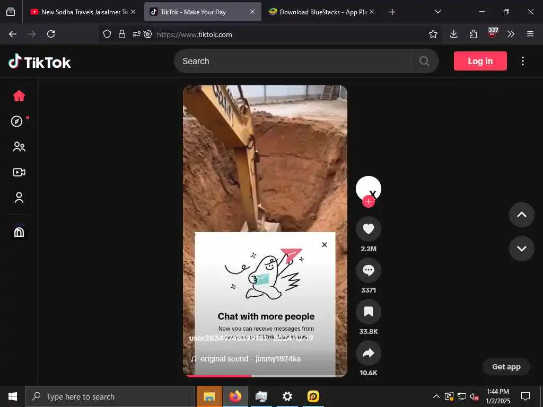The height and width of the screenshot is (407, 543).
Task: Open comments via the speech bubble icon
Action: [369, 270]
